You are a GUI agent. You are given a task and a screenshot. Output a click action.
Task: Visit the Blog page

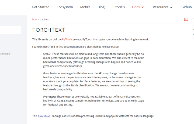click(x=101, y=7)
